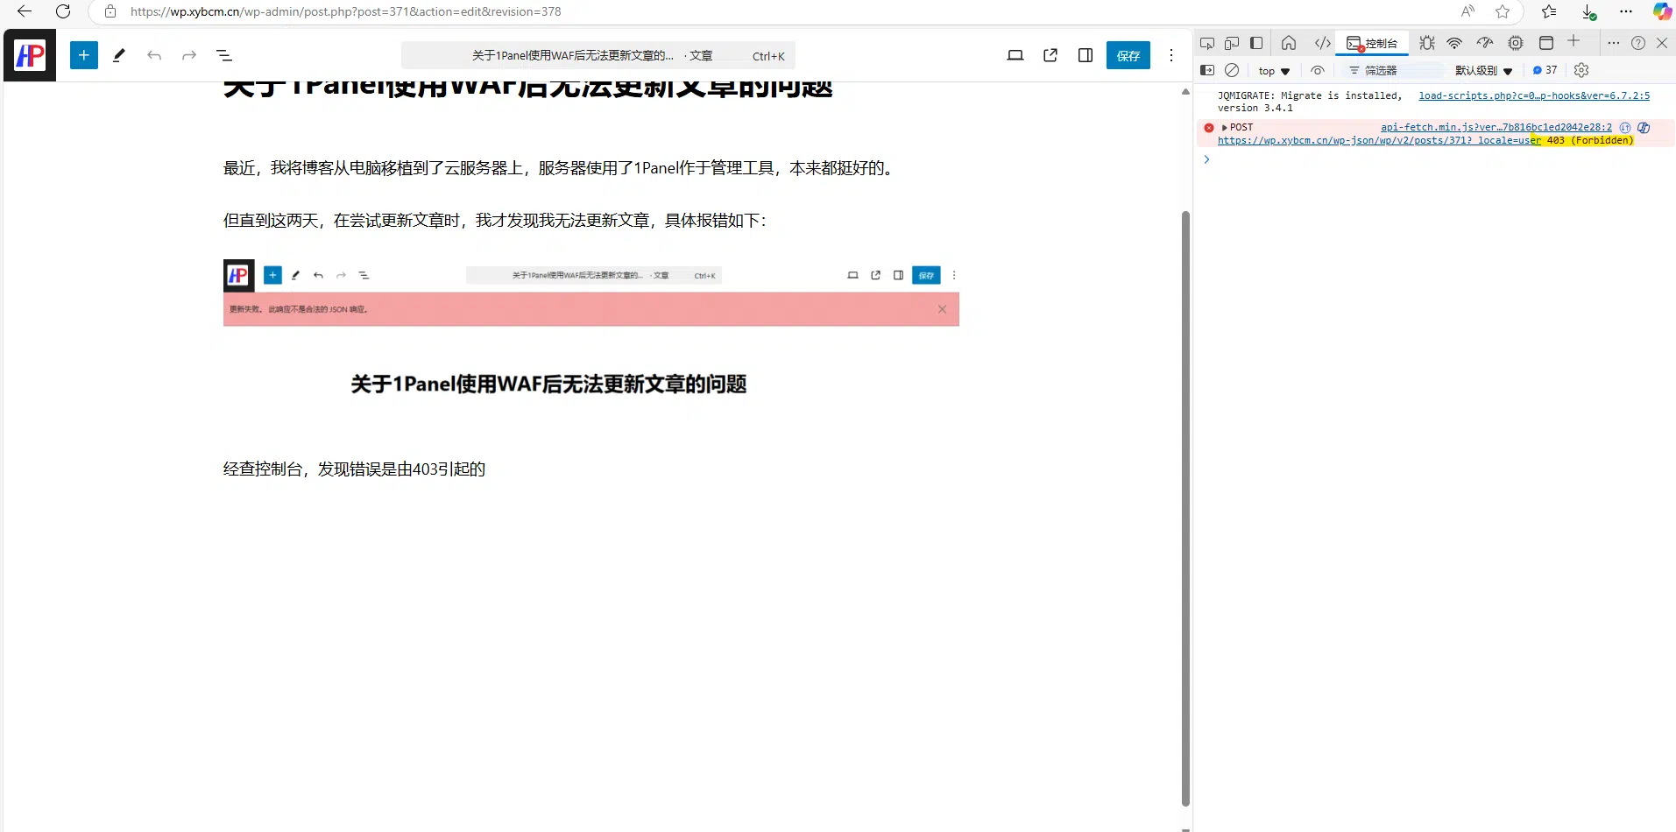Click the plus to add more DevTools tools
1676x832 pixels.
click(1573, 41)
